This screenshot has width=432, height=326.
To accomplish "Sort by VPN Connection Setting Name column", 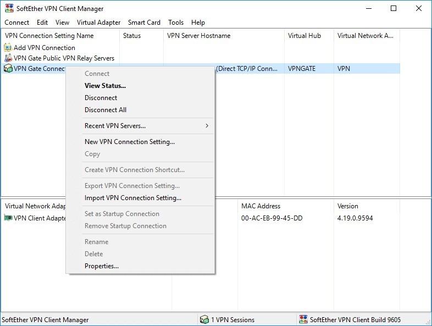I will tap(60, 36).
